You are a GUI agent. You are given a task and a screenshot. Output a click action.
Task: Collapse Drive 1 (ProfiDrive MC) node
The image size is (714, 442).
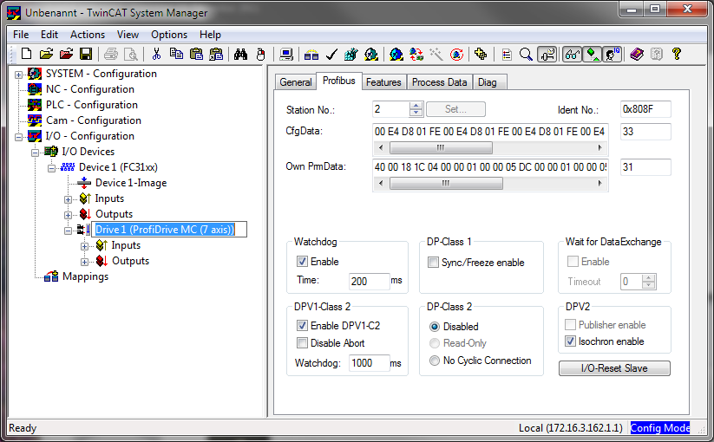(x=68, y=231)
